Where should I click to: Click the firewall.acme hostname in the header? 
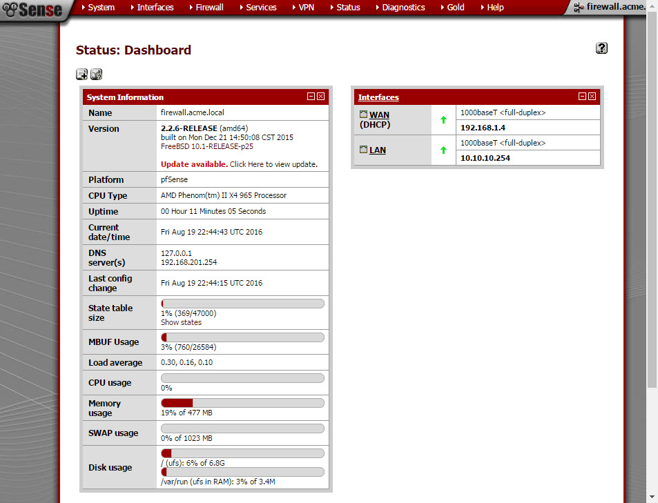(616, 7)
